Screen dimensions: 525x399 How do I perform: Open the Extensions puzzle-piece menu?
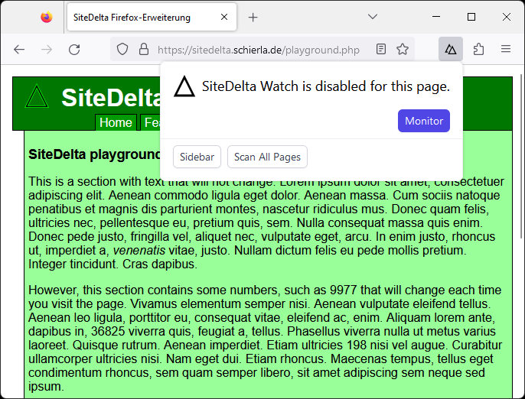[478, 49]
